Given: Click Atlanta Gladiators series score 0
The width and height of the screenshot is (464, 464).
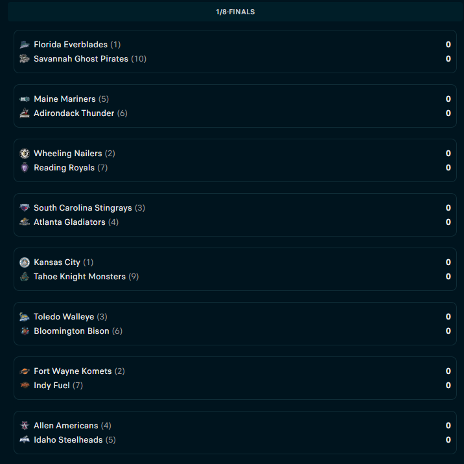Looking at the screenshot, I should [448, 222].
